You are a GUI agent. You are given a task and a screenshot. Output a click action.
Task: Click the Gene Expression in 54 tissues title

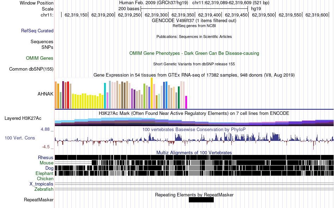click(x=194, y=75)
